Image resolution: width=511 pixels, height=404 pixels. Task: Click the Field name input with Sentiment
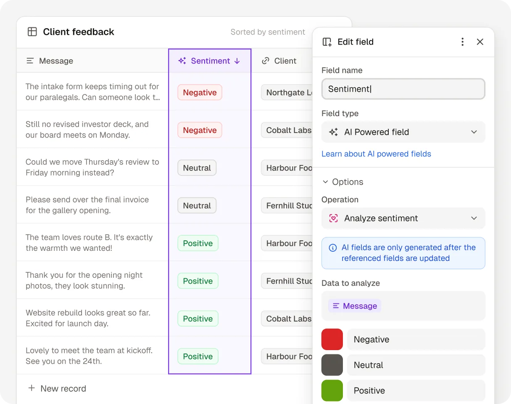pos(403,89)
